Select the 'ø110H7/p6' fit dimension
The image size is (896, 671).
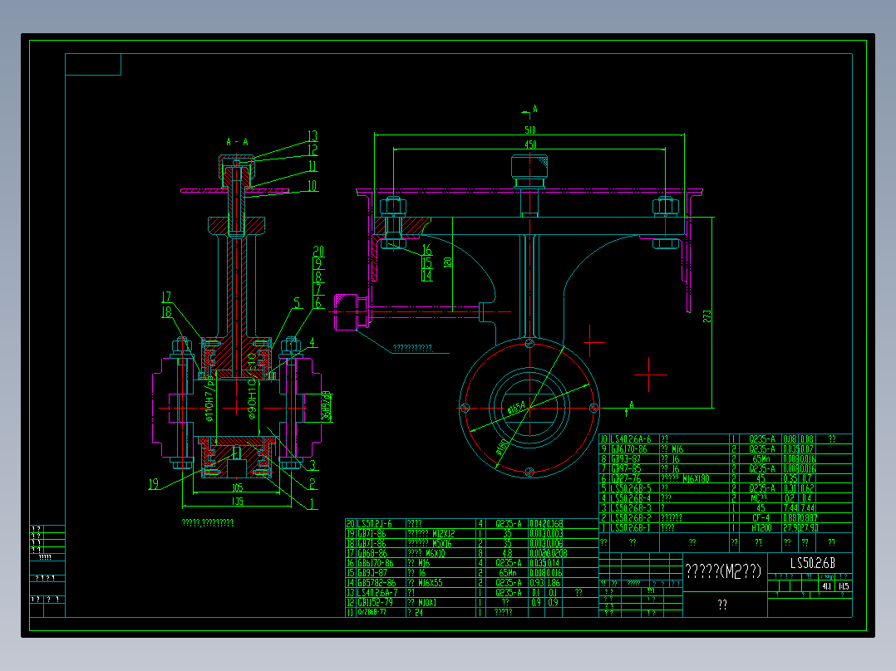click(209, 399)
